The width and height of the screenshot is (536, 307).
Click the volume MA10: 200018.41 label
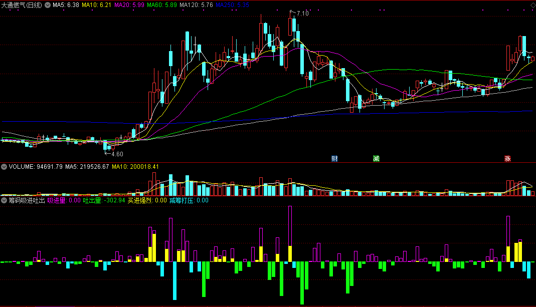pos(135,167)
